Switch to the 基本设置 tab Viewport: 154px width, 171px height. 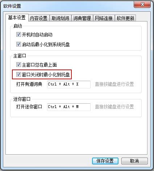click(17, 17)
